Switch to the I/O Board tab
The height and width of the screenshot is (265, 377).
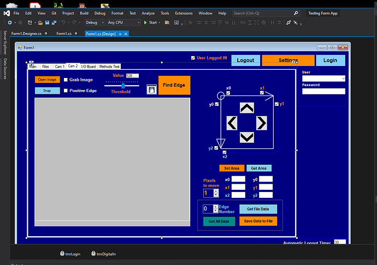pyautogui.click(x=88, y=67)
